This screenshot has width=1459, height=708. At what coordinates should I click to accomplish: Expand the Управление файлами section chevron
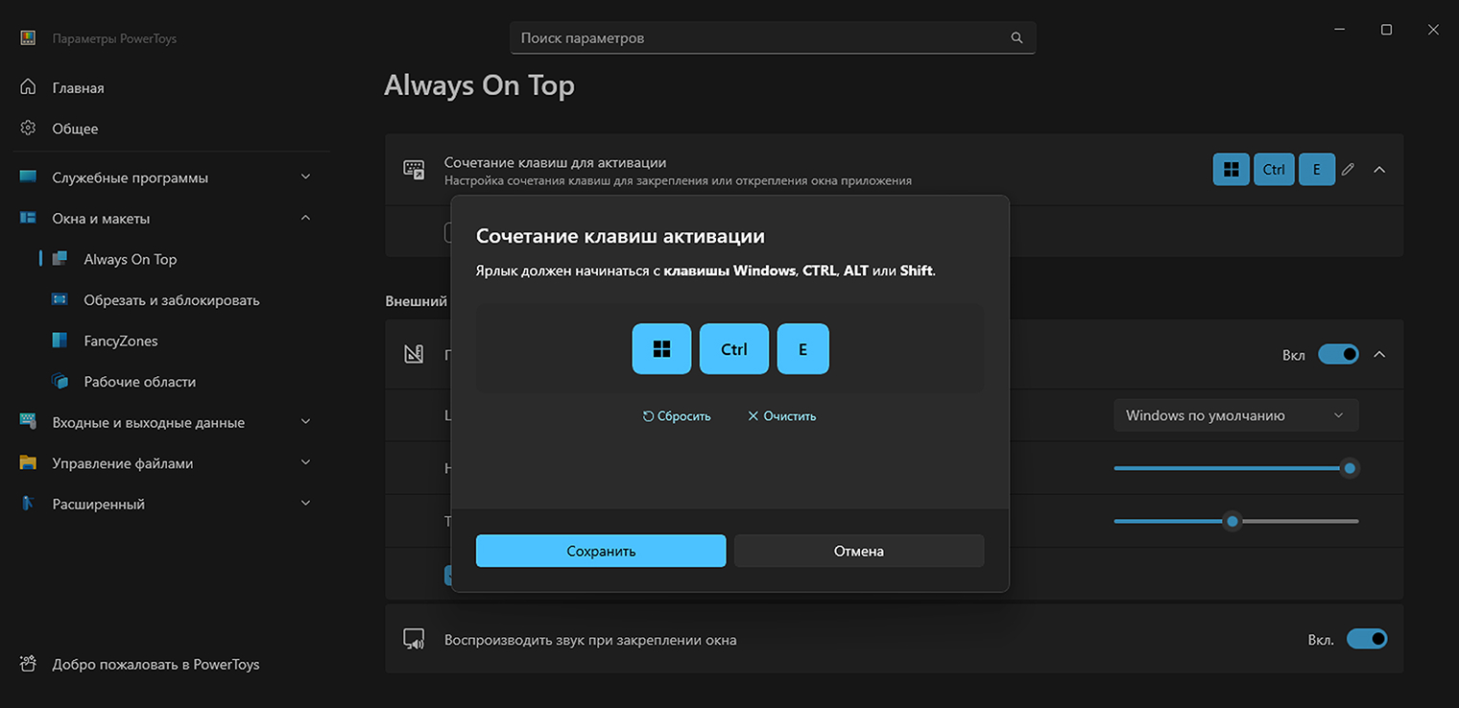coord(305,463)
